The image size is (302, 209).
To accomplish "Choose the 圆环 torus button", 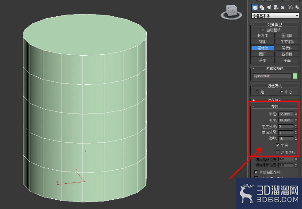I will coord(263,54).
